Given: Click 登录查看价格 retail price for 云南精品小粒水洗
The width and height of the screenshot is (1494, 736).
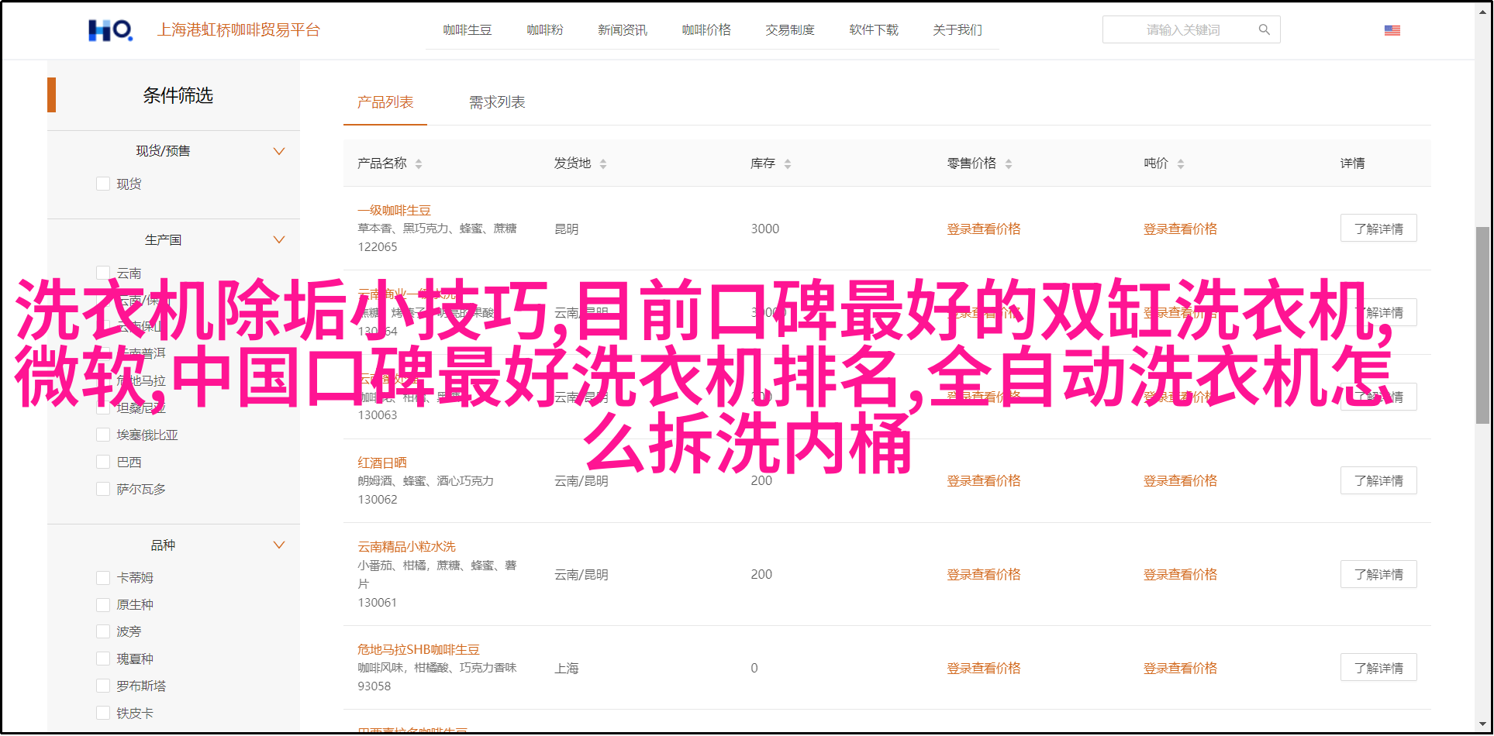Looking at the screenshot, I should (x=984, y=575).
